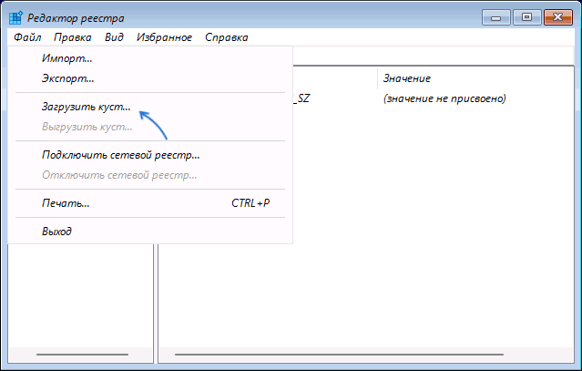Select Подключить сетевой реестр...
The width and height of the screenshot is (582, 371).
[120, 155]
